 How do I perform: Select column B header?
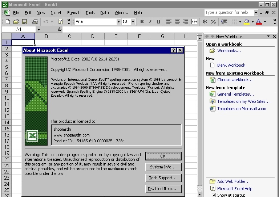[46, 36]
